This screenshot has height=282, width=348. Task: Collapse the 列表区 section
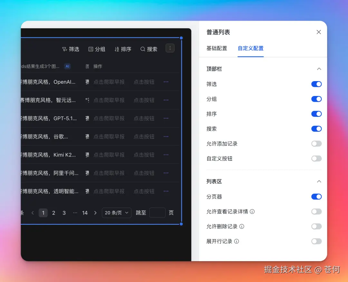click(319, 181)
